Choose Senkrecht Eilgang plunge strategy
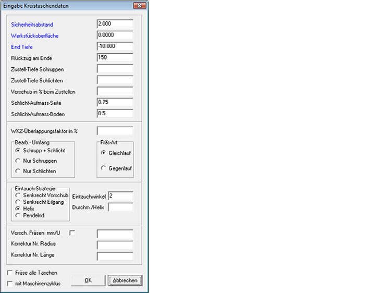 click(x=19, y=201)
